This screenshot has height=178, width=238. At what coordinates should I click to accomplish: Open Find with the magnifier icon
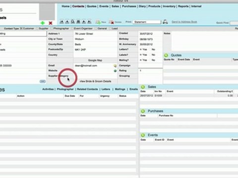pos(73,22)
